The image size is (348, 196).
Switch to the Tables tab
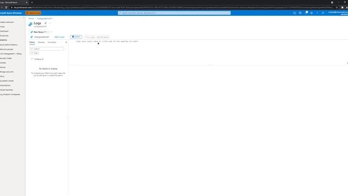pos(32,42)
